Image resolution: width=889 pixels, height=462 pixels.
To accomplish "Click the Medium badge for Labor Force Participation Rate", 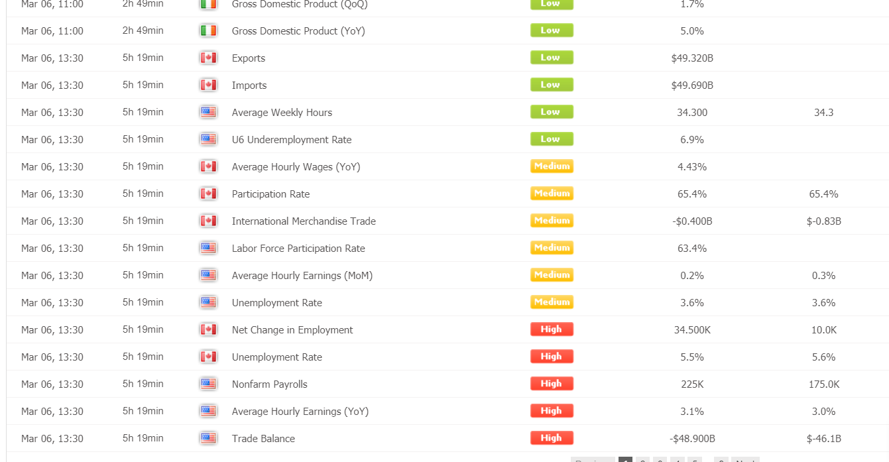I will click(x=552, y=247).
